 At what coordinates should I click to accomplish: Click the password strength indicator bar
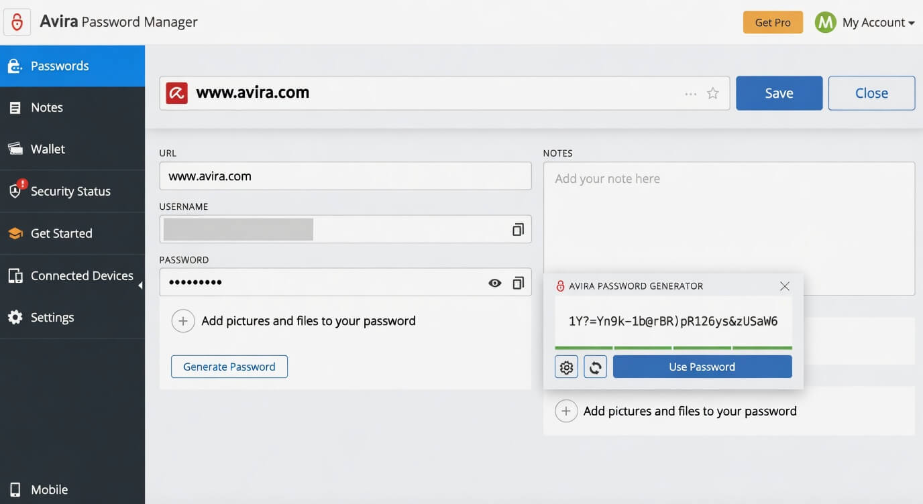pos(673,348)
